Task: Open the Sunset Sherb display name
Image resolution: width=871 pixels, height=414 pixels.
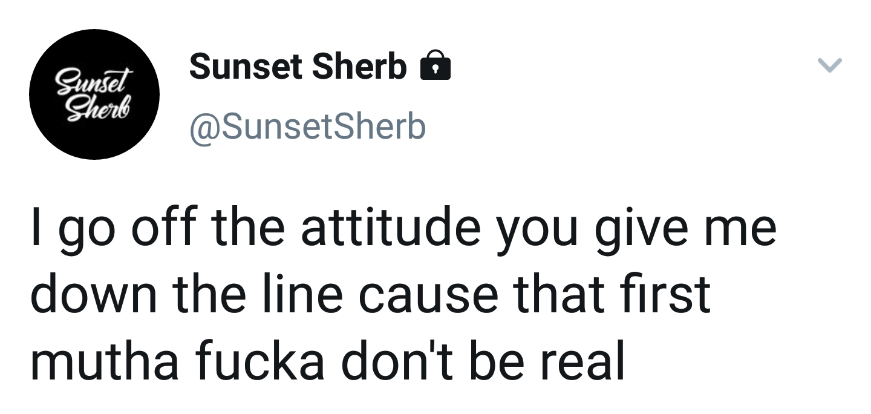Action: point(298,66)
